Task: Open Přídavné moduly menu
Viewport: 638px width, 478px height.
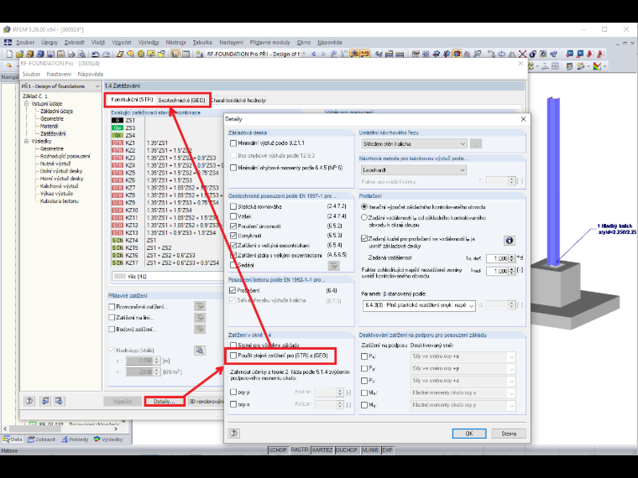Action: 269,42
